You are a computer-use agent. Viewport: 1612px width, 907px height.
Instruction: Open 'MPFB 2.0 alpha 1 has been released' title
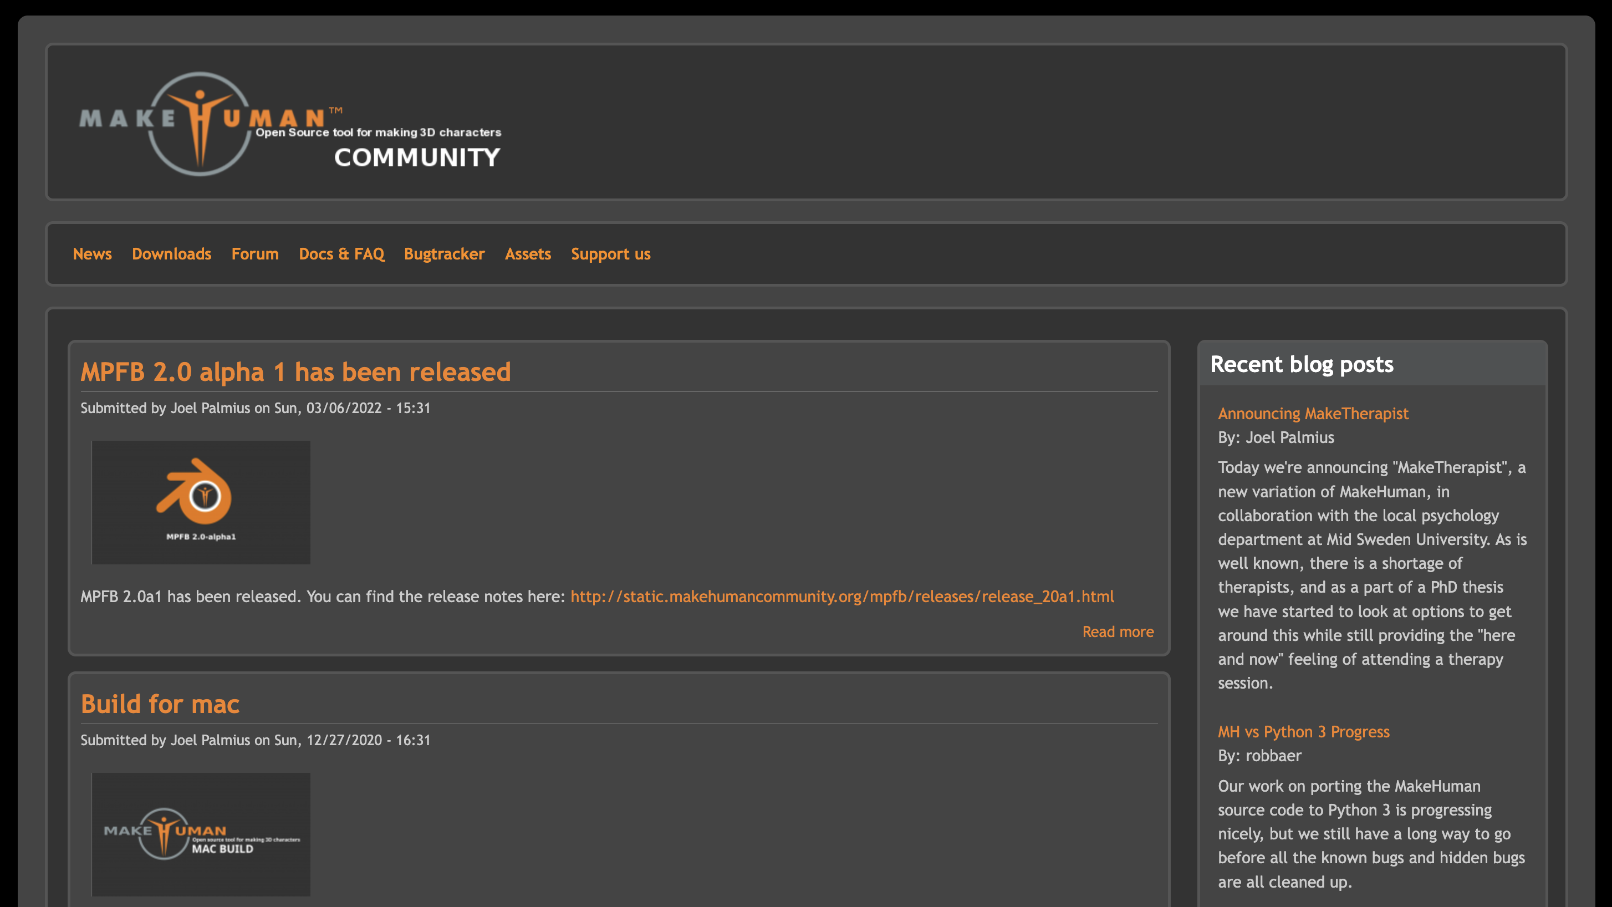[x=295, y=372]
